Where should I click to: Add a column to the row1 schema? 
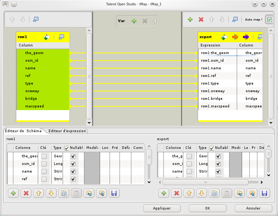(13, 193)
